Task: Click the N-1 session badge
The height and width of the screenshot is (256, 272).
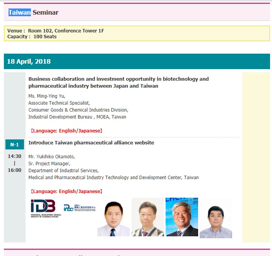Action: 15,144
